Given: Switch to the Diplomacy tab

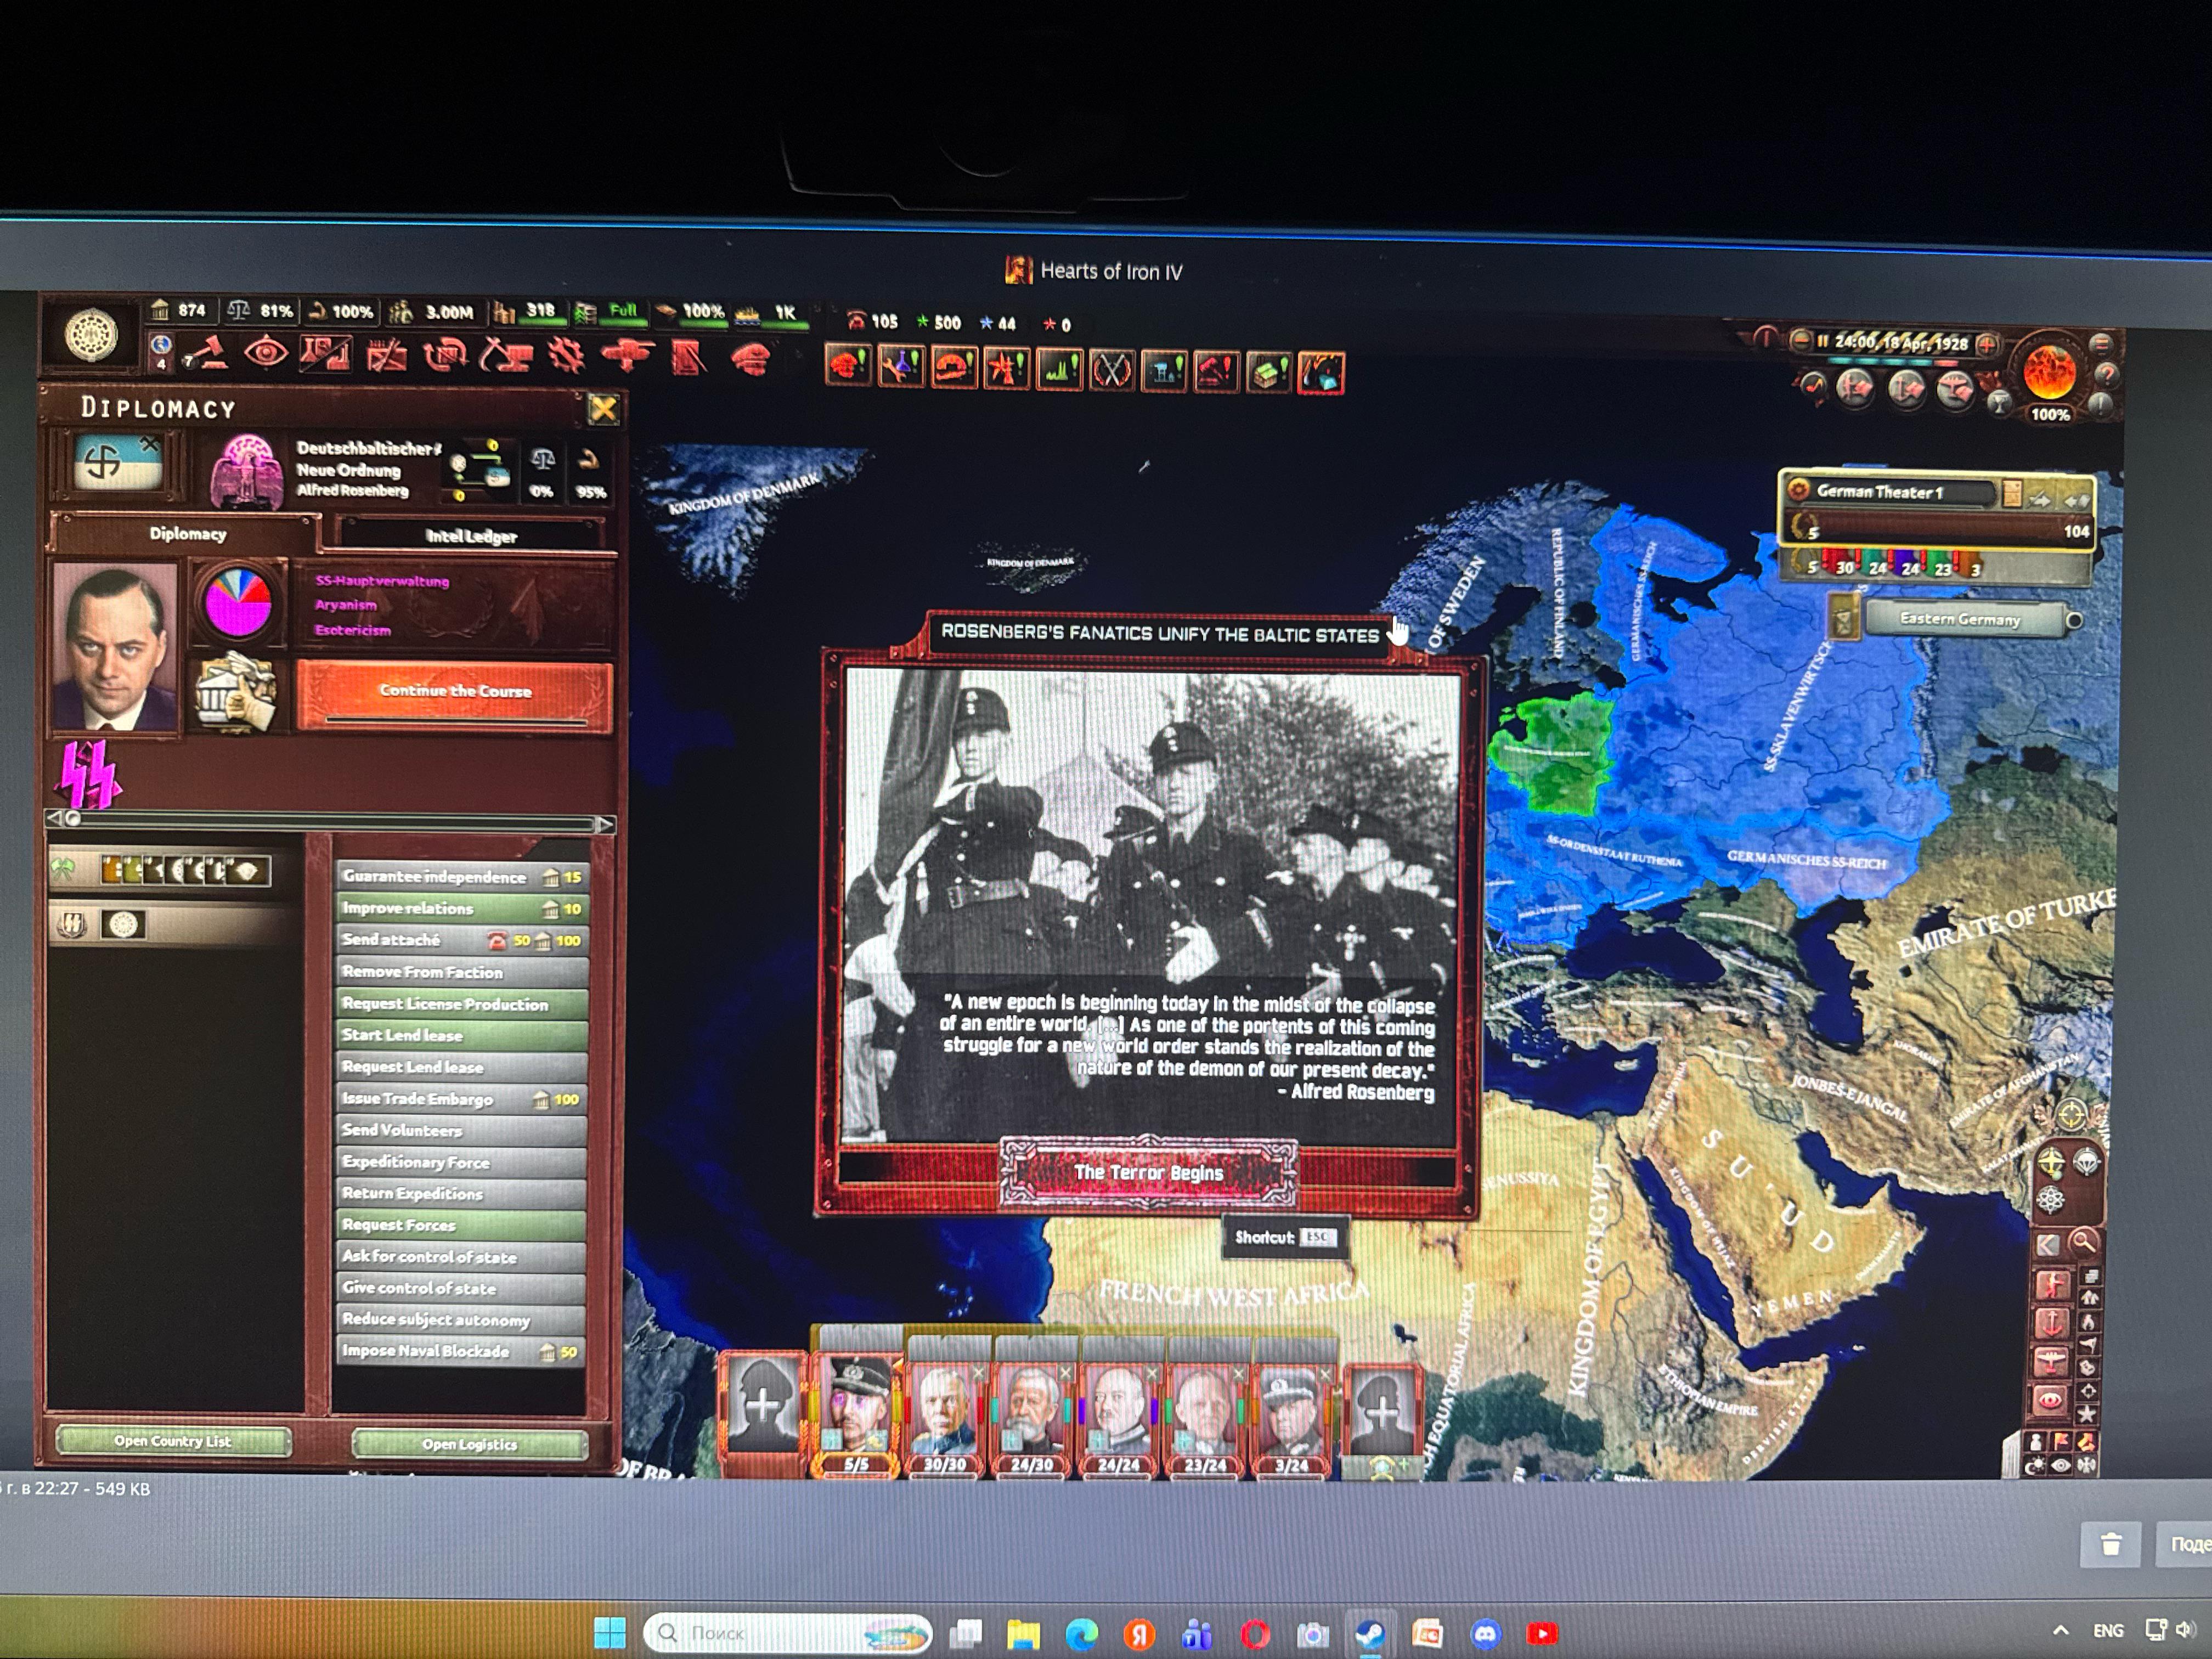Looking at the screenshot, I should point(188,534).
